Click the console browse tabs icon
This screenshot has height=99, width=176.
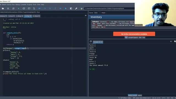pos(90,42)
